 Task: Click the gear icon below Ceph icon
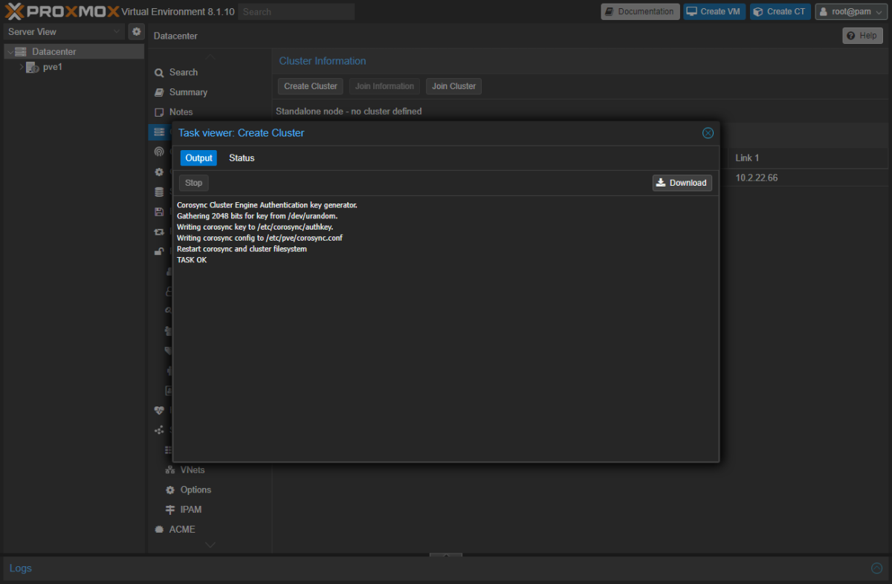[159, 172]
